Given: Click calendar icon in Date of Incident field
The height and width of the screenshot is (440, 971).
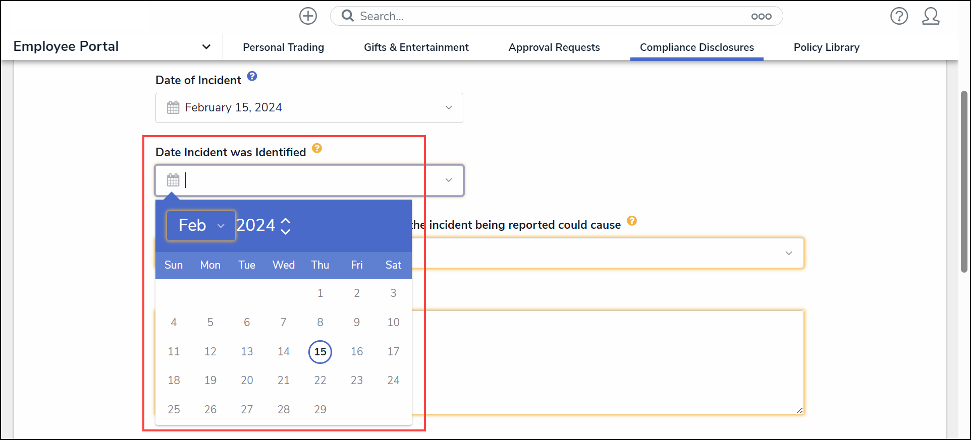Looking at the screenshot, I should [173, 107].
